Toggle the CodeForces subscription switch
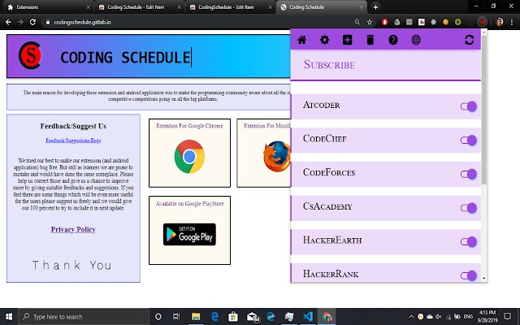520x325 pixels. pos(468,173)
